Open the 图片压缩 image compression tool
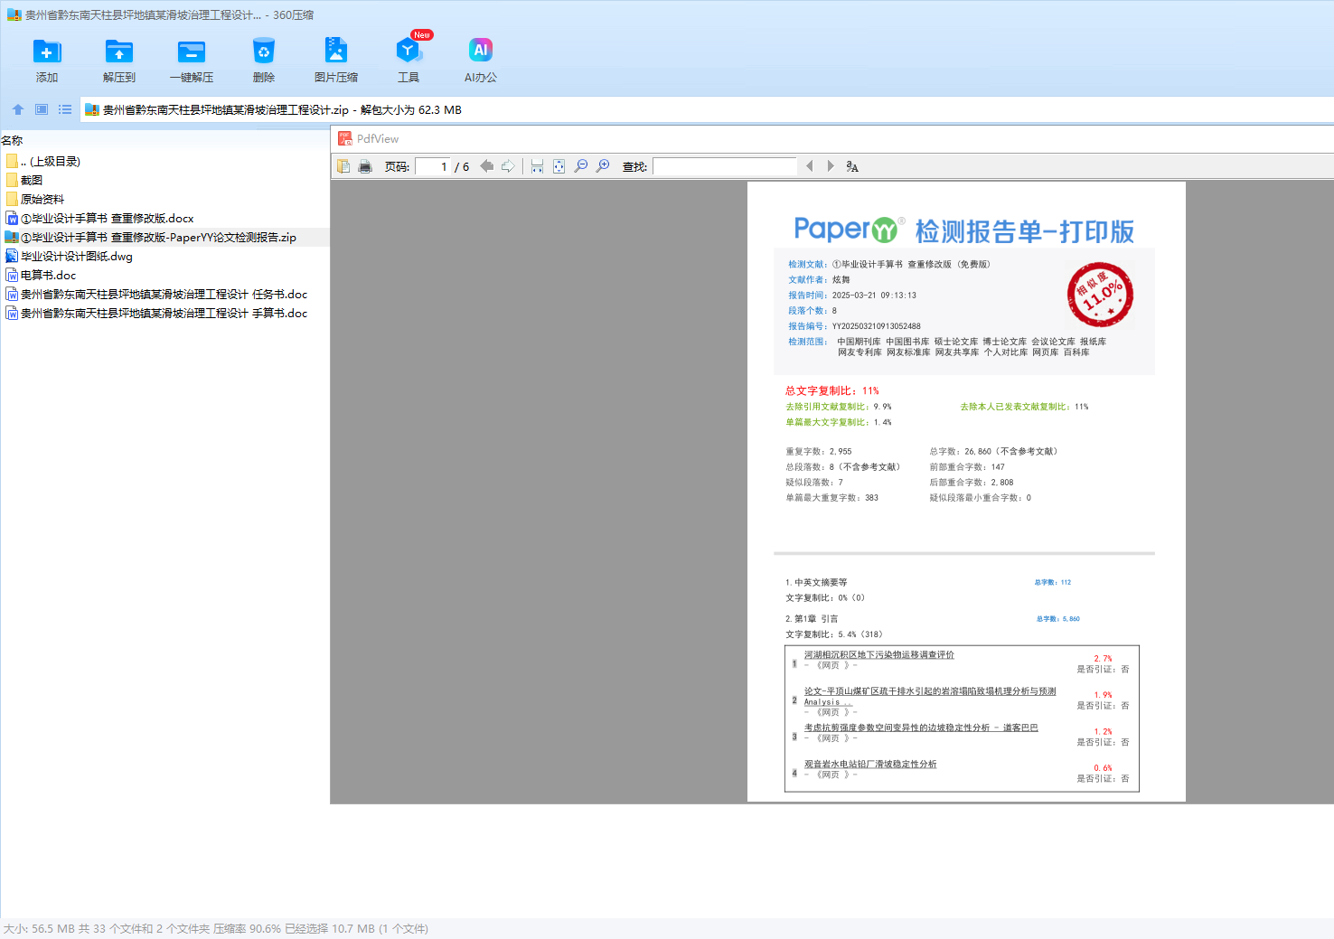 (x=336, y=52)
